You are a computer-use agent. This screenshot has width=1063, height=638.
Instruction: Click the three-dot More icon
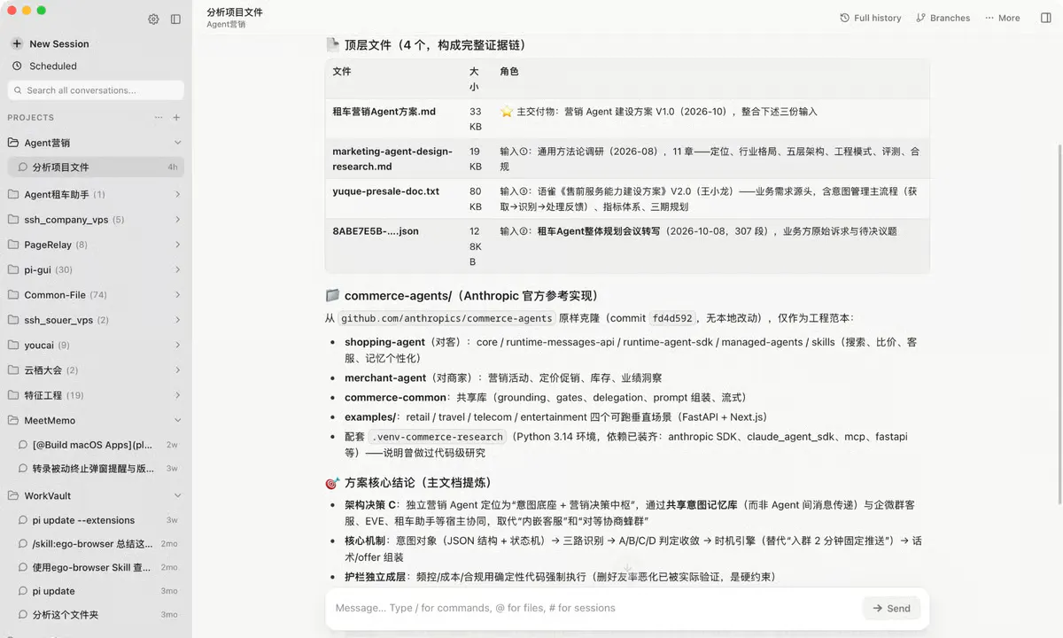pos(989,18)
